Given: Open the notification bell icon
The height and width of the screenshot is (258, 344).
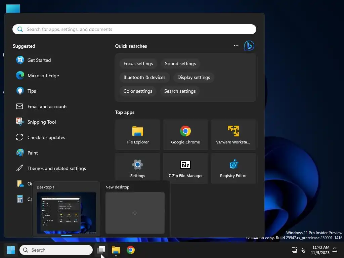Looking at the screenshot, I should point(335,250).
